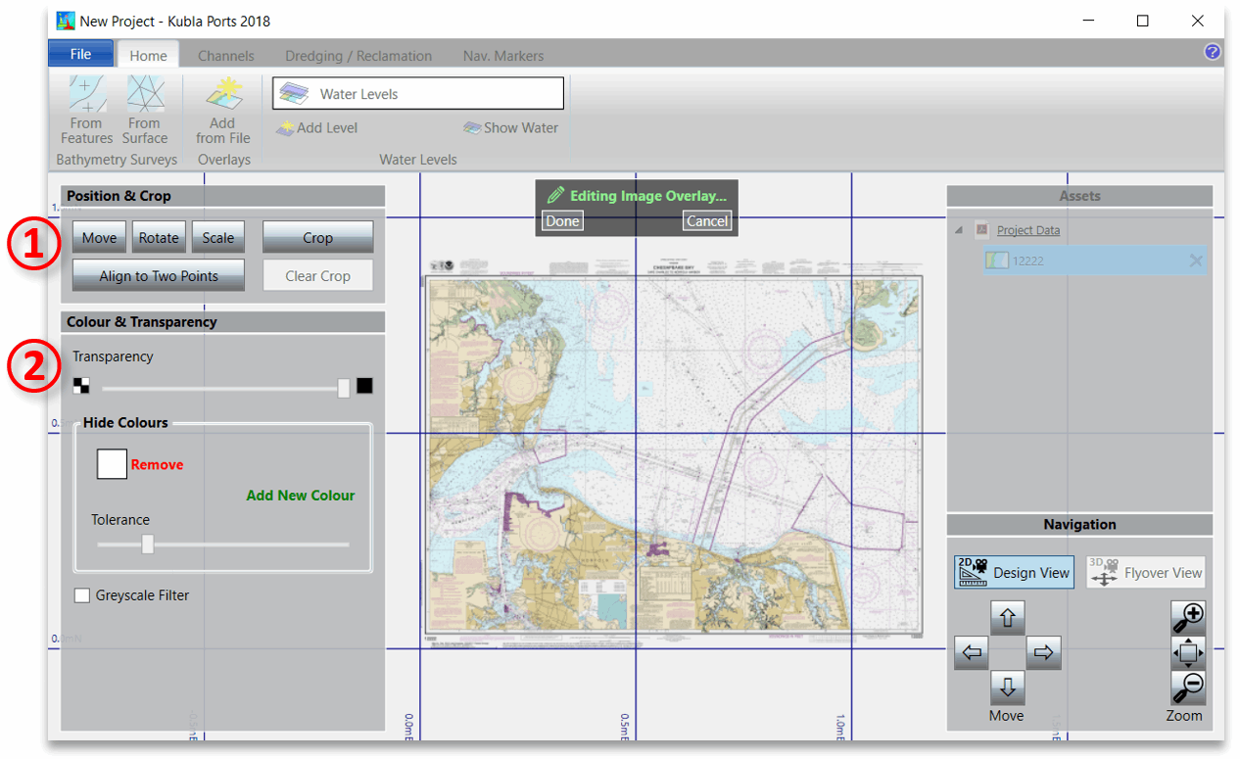This screenshot has width=1240, height=759.
Task: Click Add New Colour
Action: (x=301, y=496)
